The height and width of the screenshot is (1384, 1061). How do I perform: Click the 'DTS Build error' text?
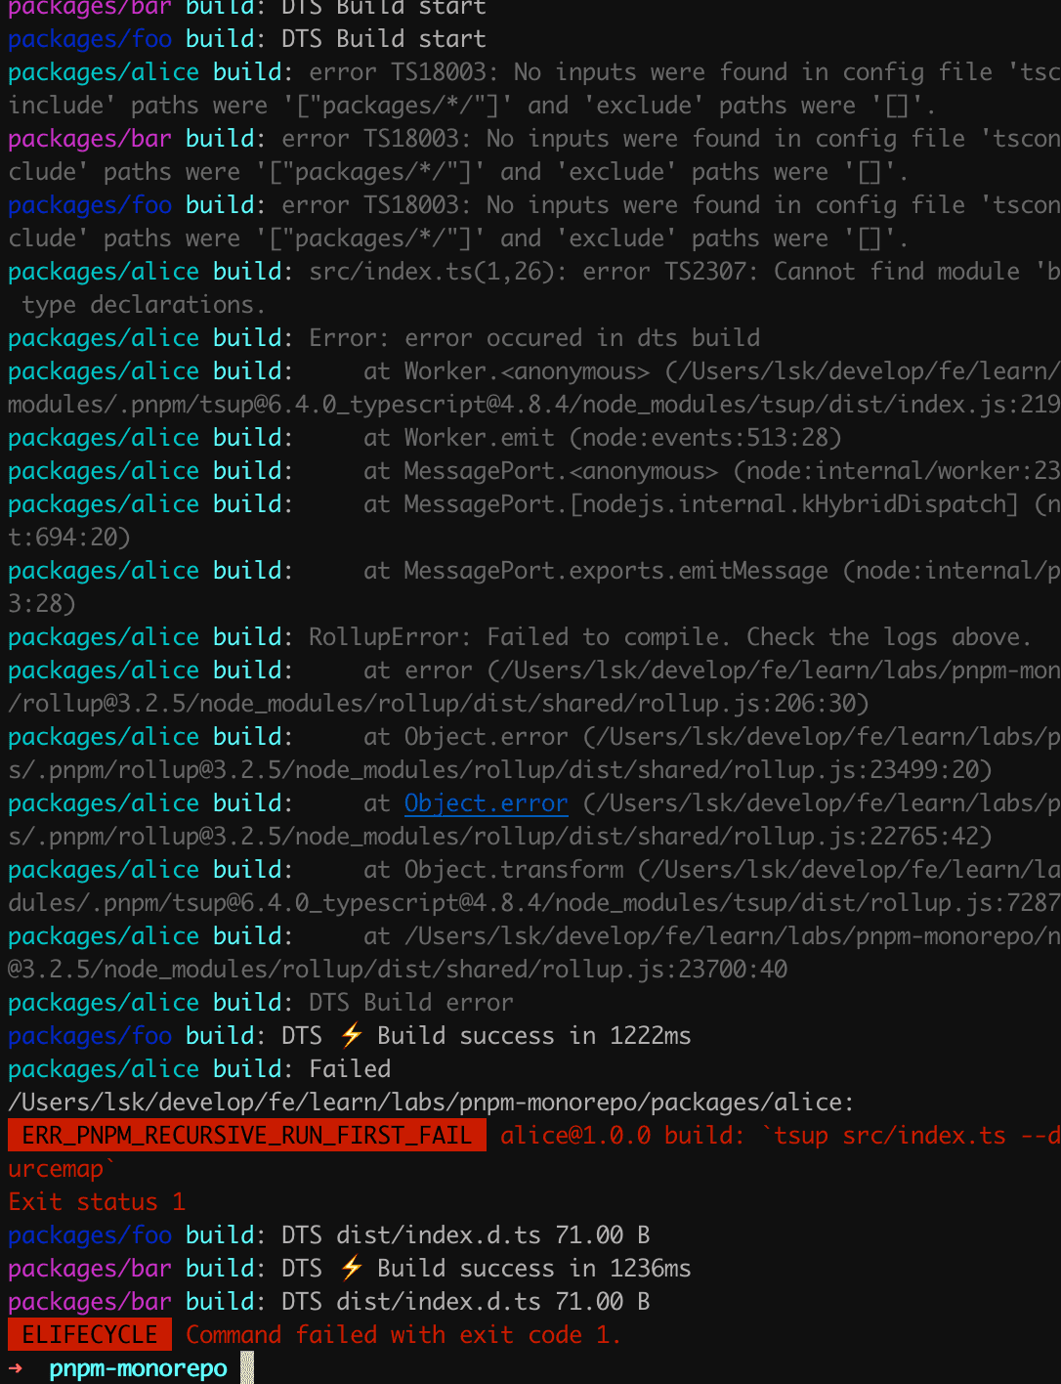click(x=410, y=1003)
